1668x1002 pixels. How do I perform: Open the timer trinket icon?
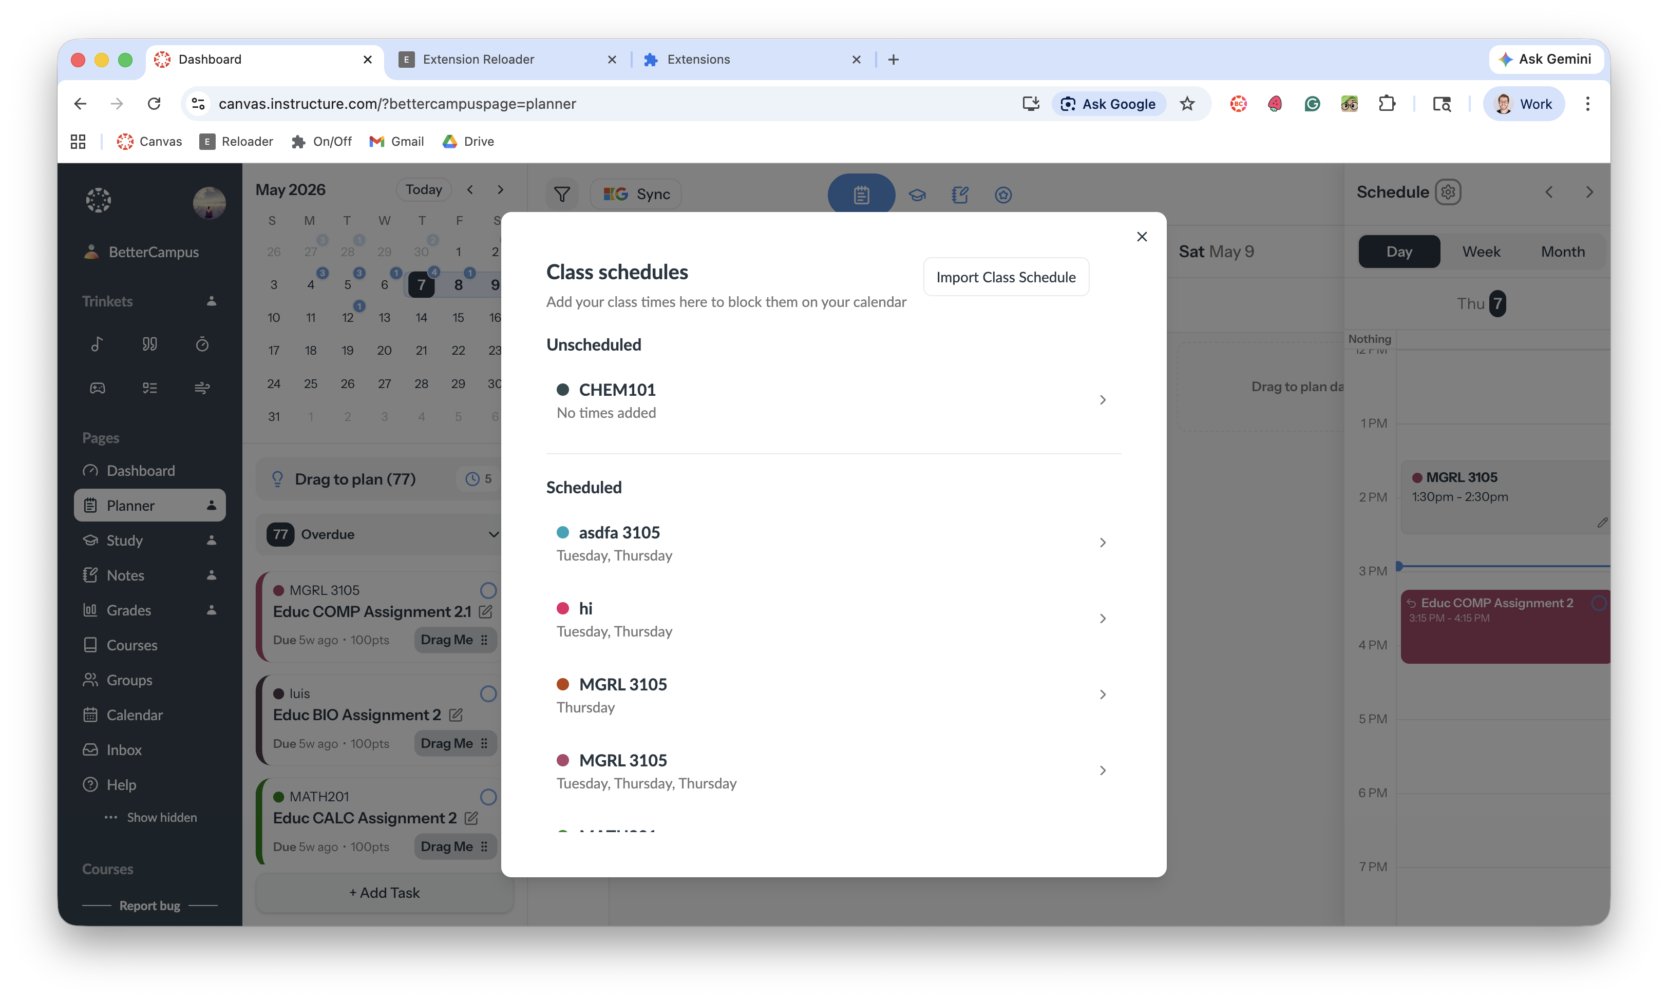[202, 344]
